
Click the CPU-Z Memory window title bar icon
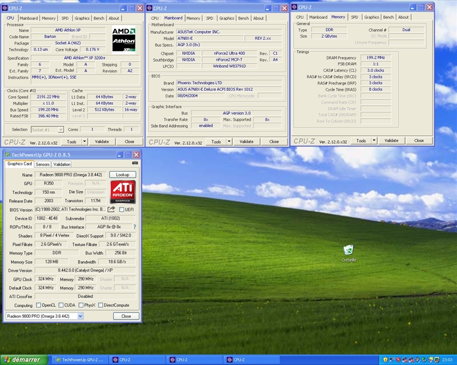(294, 7)
